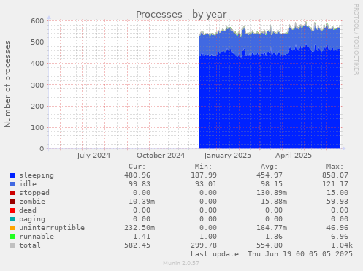This screenshot has height=271, width=363.
Task: Click the uninterruptible legend color swatch
Action: [x=12, y=228]
